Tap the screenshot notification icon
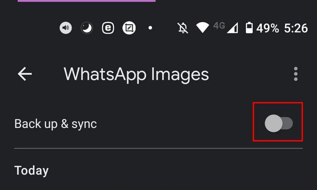The height and width of the screenshot is (190, 317). click(129, 28)
